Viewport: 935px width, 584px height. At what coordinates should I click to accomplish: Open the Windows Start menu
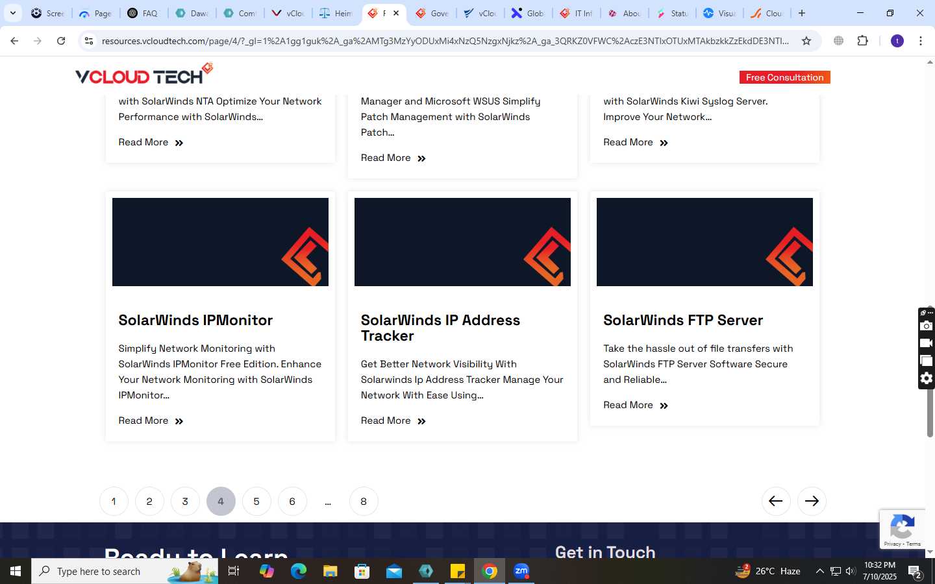pyautogui.click(x=16, y=571)
